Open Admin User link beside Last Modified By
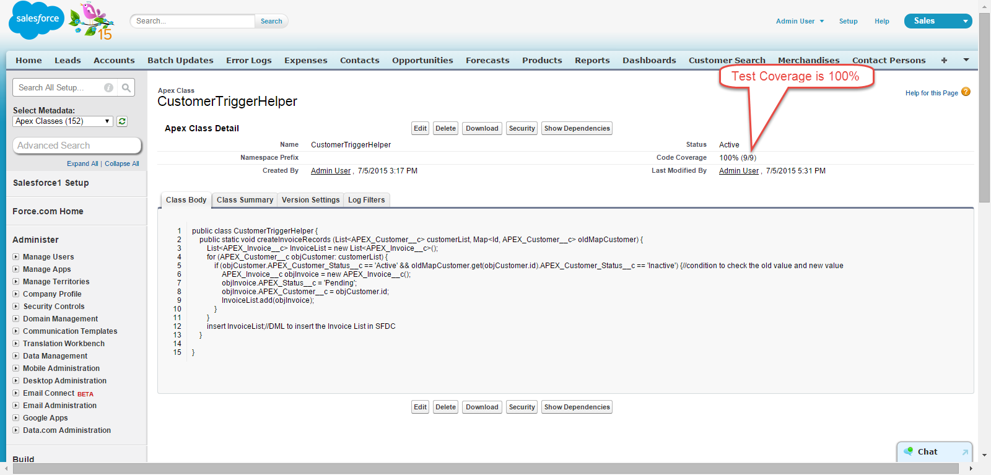The width and height of the screenshot is (991, 475). point(739,171)
